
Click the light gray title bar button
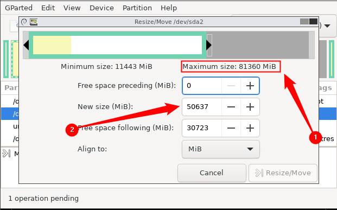304,22
